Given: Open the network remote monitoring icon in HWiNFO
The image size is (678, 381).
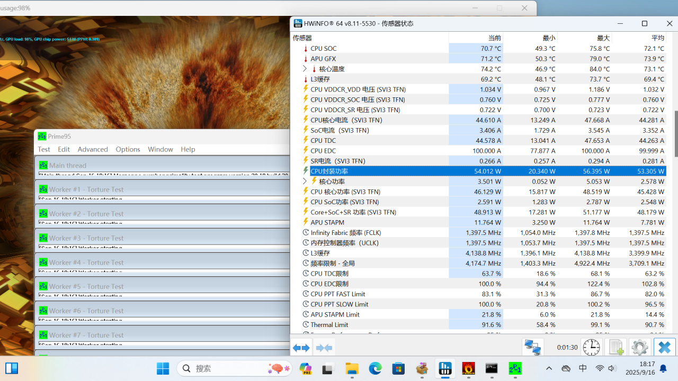Looking at the screenshot, I should (x=533, y=348).
